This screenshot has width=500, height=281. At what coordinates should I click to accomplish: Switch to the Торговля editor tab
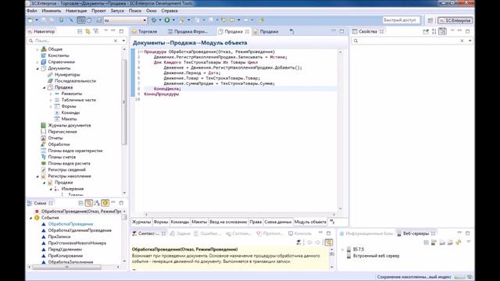(x=145, y=31)
